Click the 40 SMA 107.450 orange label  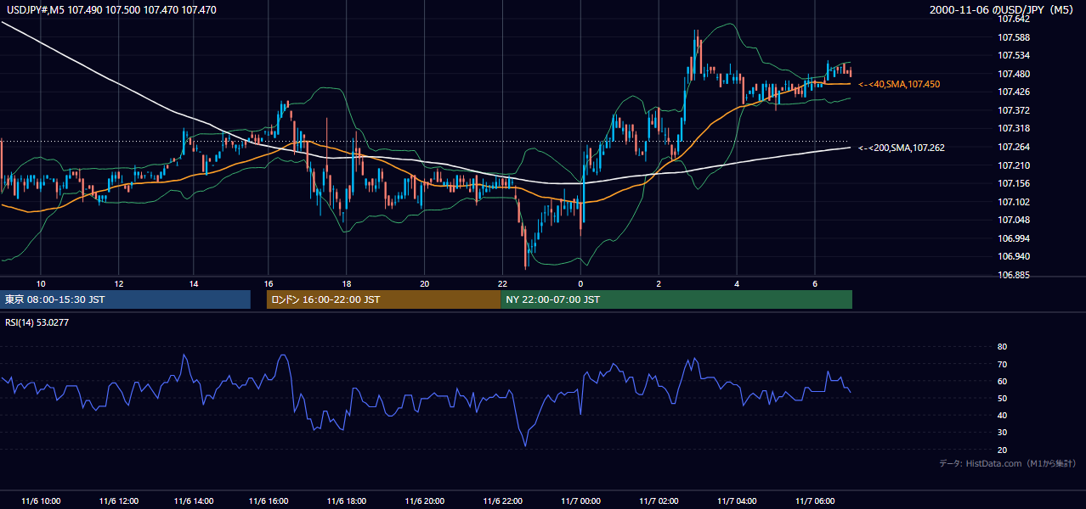[x=899, y=84]
